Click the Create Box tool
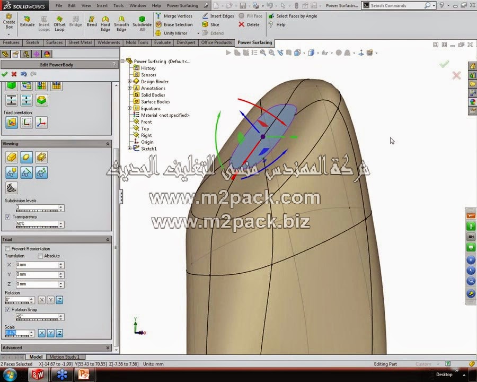This screenshot has width=477, height=382. click(x=9, y=21)
